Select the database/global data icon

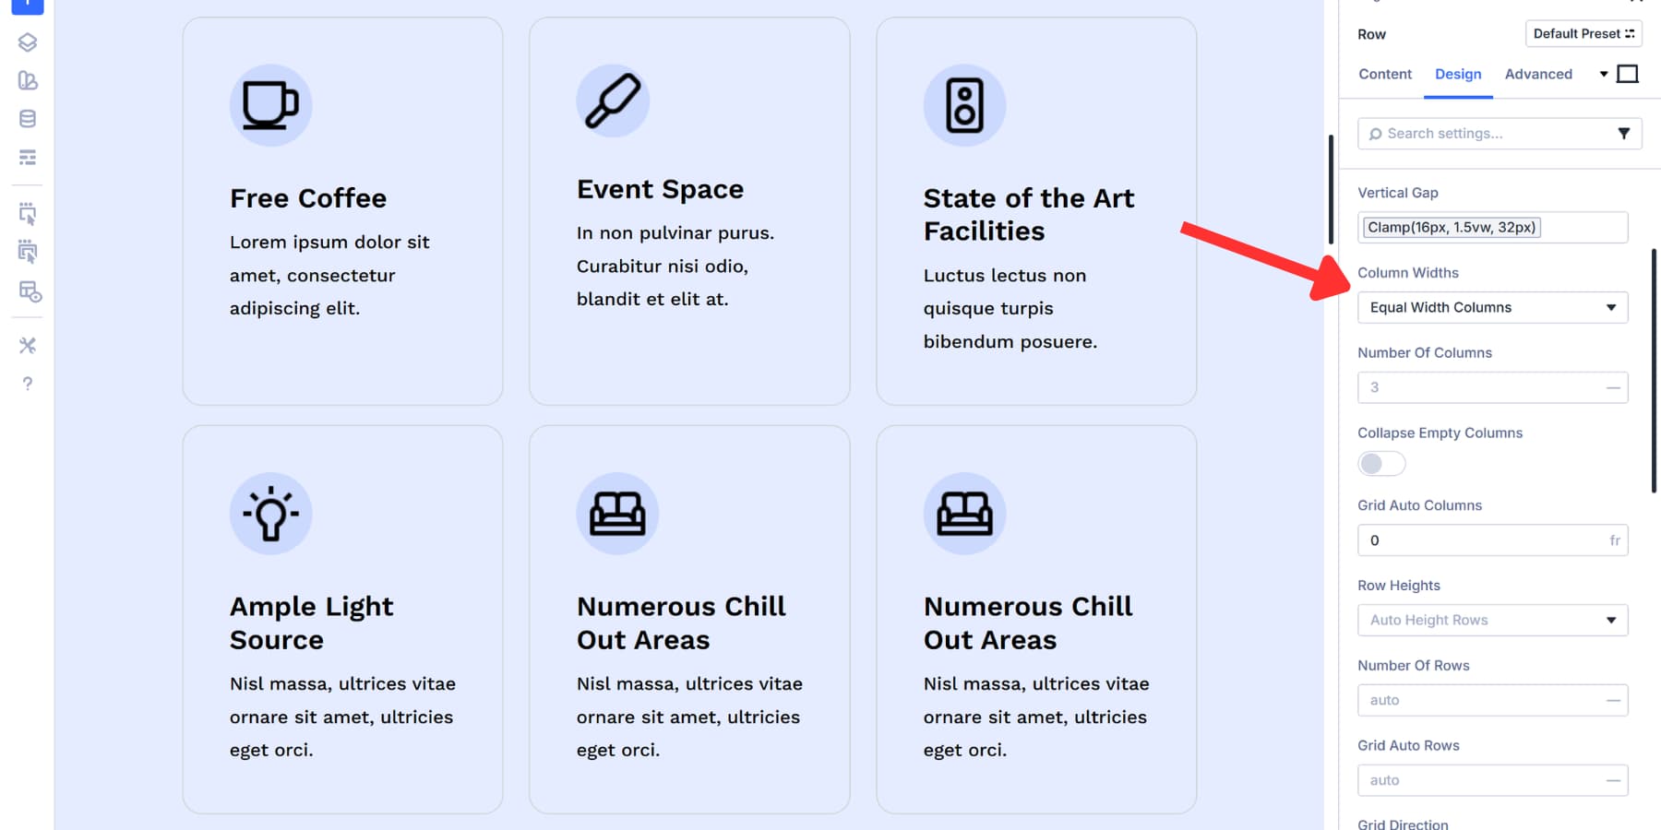tap(27, 118)
